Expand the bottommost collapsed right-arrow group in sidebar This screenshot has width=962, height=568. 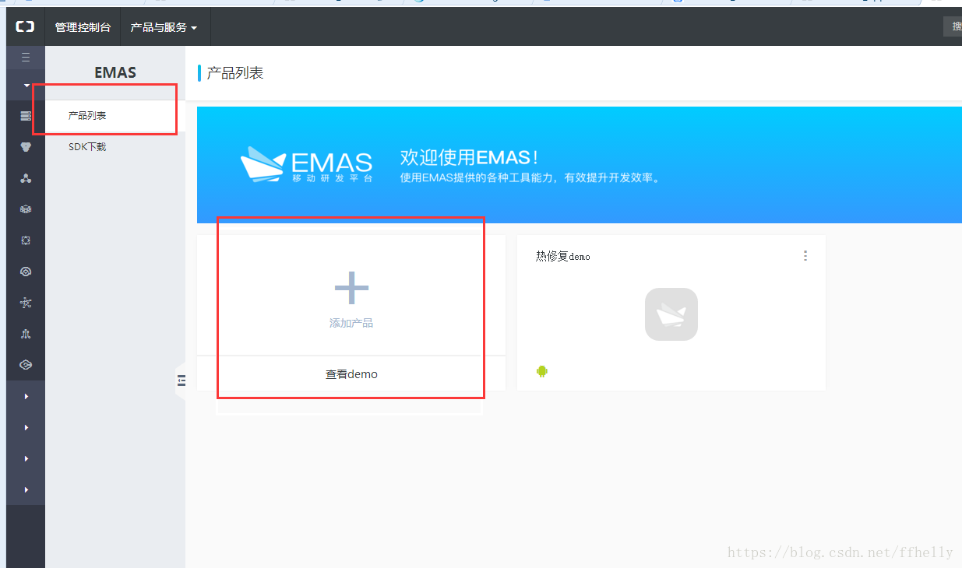pyautogui.click(x=26, y=490)
